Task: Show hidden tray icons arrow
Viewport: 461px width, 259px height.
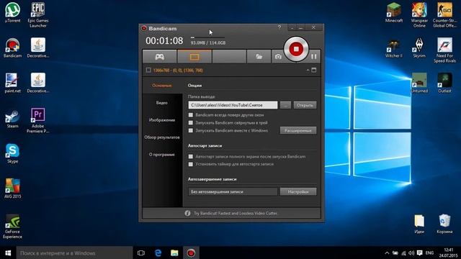Action: (x=387, y=253)
